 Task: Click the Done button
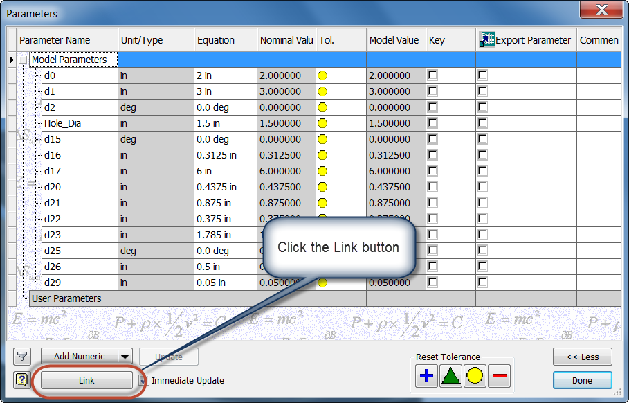point(582,380)
